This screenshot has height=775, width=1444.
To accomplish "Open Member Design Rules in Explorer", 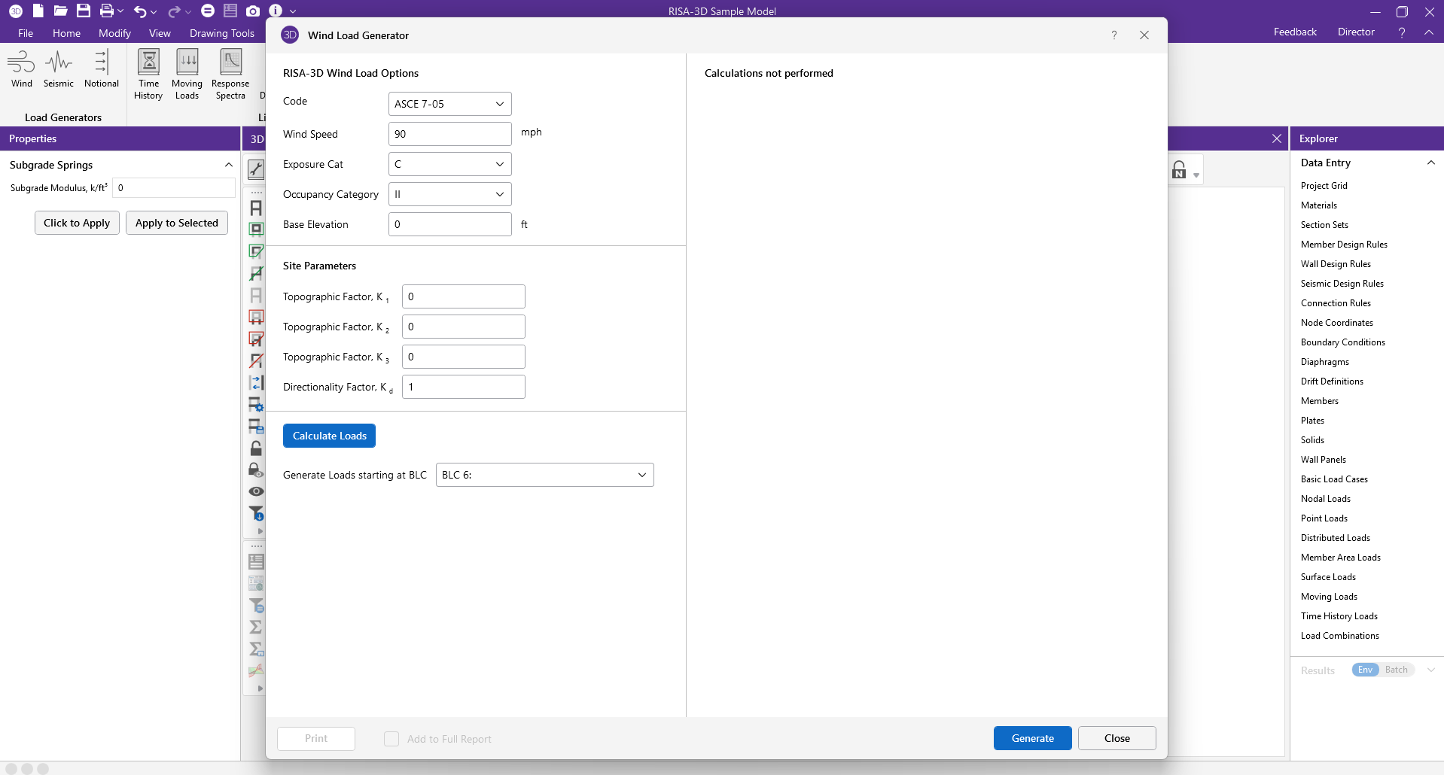I will click(1344, 245).
